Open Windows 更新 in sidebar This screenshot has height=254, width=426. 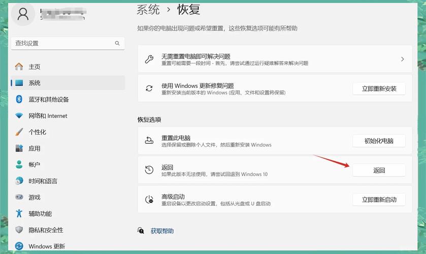click(x=68, y=245)
